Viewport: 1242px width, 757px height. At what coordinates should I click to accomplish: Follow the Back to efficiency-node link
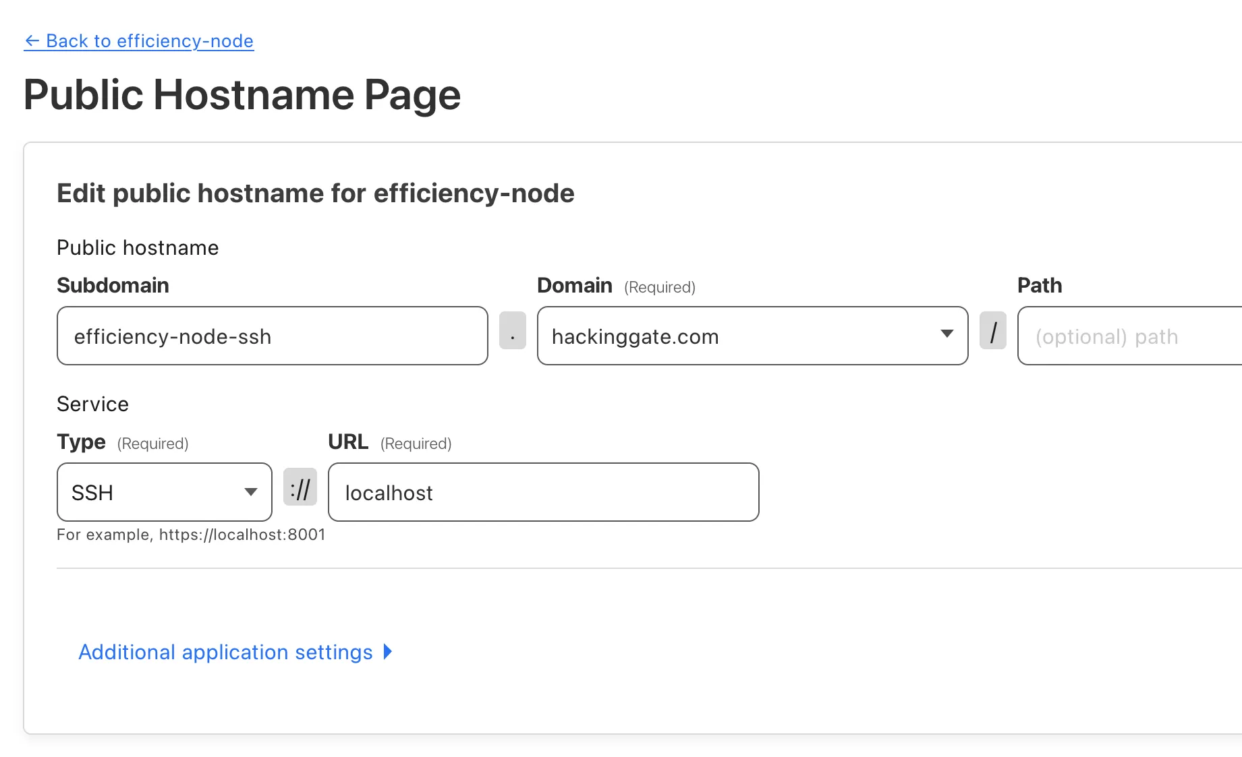pyautogui.click(x=138, y=41)
